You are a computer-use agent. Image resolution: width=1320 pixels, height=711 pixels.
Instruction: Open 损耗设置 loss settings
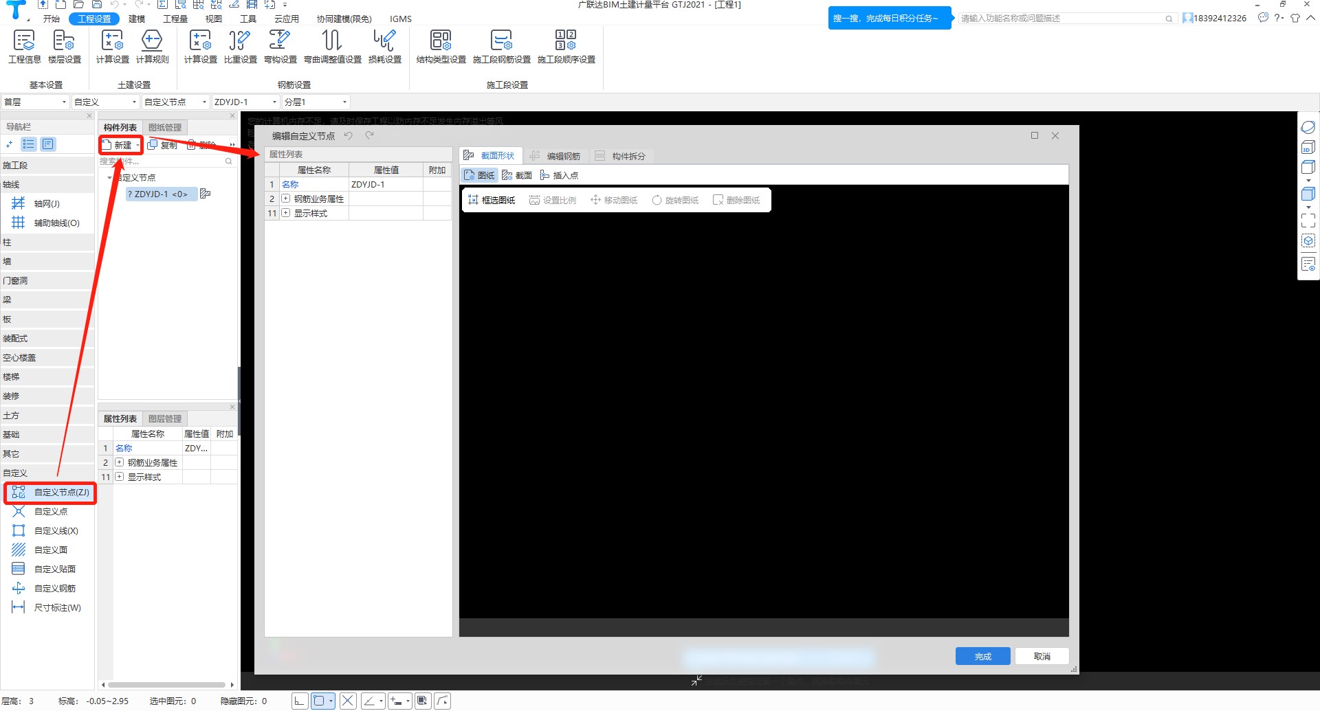point(385,47)
